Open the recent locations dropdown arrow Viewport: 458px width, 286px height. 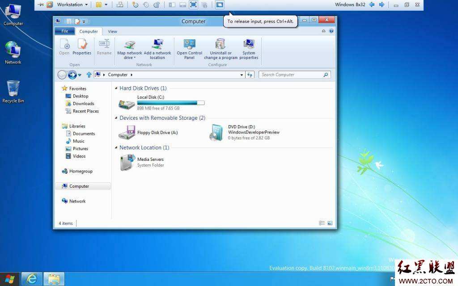pos(80,75)
